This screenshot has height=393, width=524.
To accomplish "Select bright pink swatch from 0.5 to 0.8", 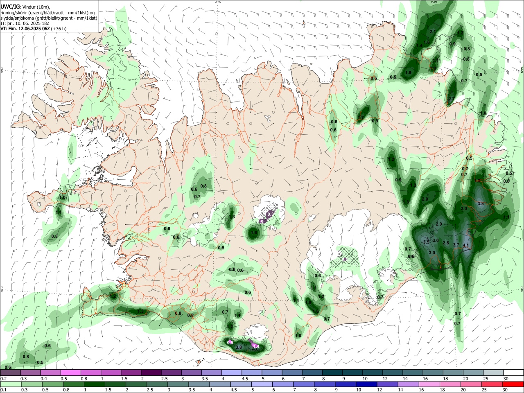I will (x=70, y=373).
